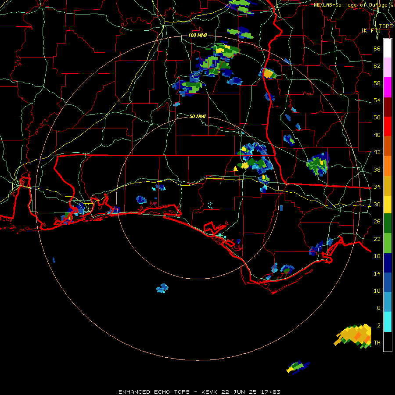
Task: Click the bright yellow scale swatch
Action: (388, 205)
